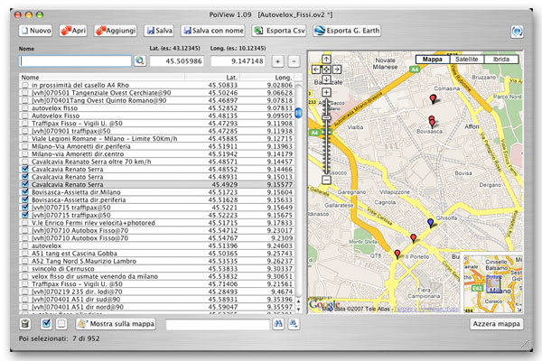The image size is (542, 361).
Task: Tick checkbox for V.le Enrico Fermi entry
Action: [25, 223]
